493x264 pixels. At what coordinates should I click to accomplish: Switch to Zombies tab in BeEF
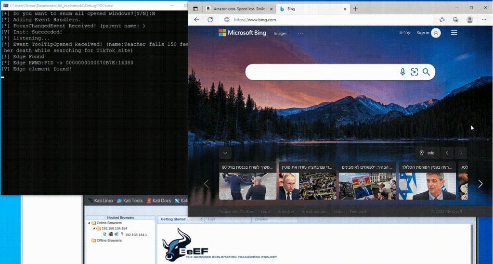tap(261, 219)
